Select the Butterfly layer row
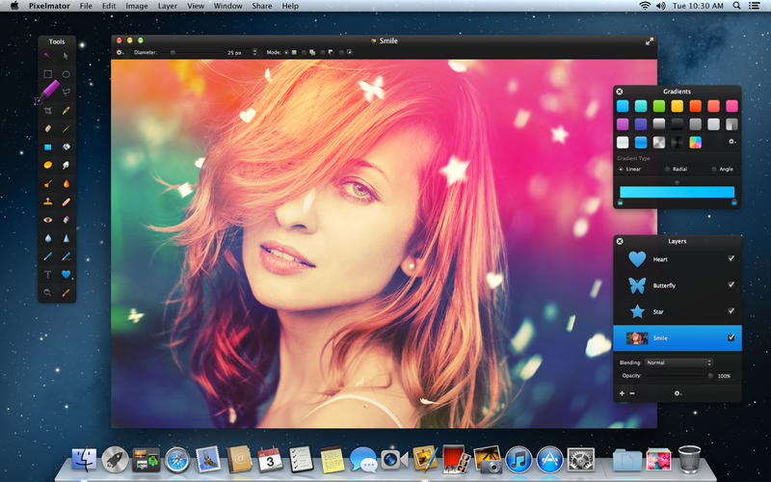 coord(678,285)
